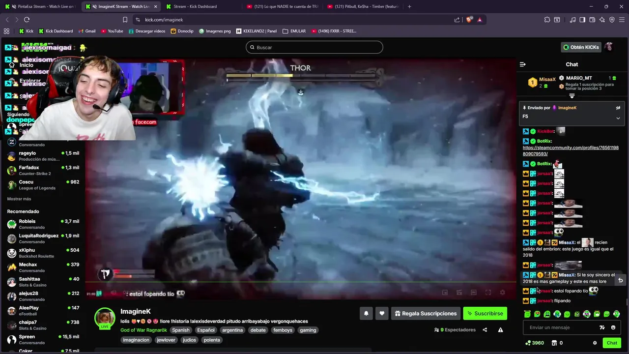Image resolution: width=629 pixels, height=354 pixels.
Task: Select the femboys tag
Action: click(x=283, y=330)
